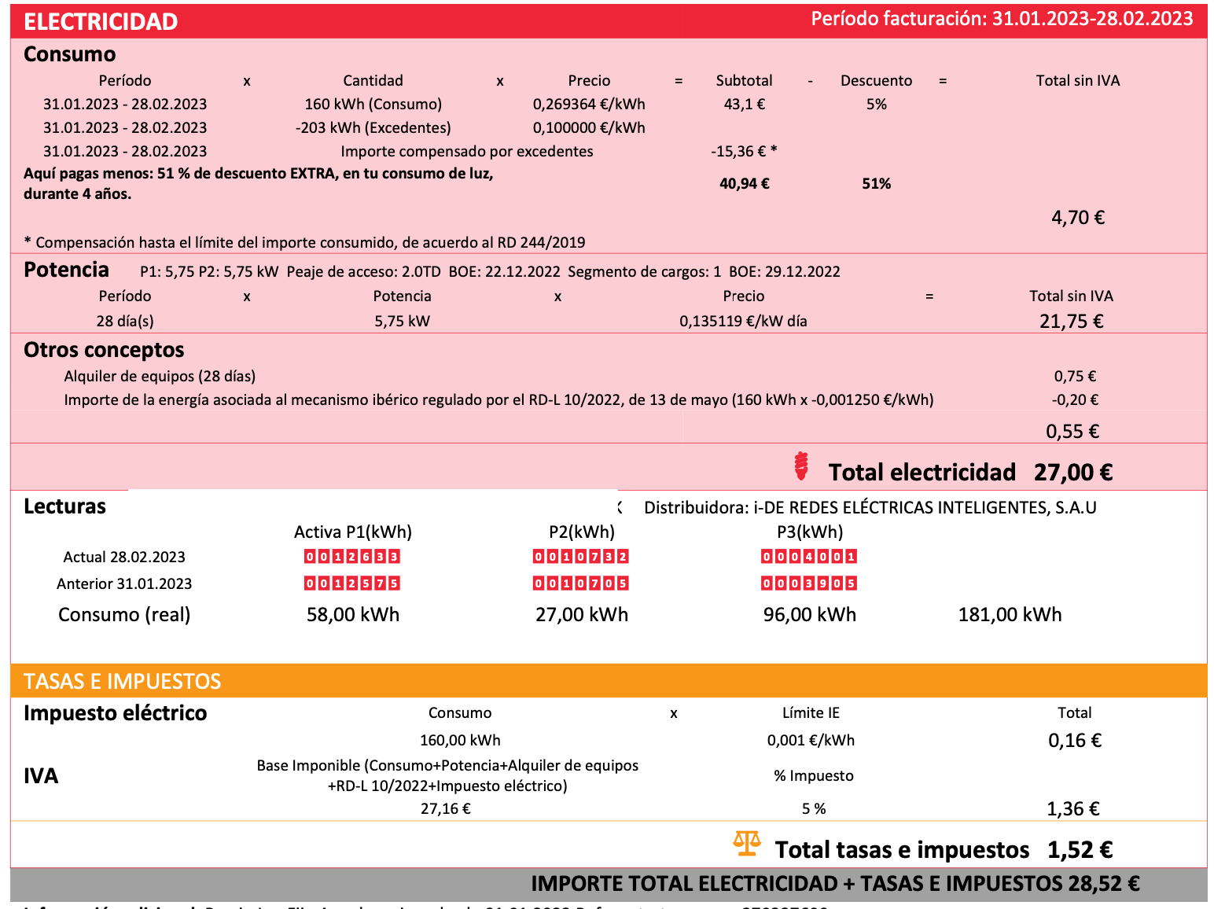Click the red light bulb icon
The height and width of the screenshot is (909, 1214).
800,466
